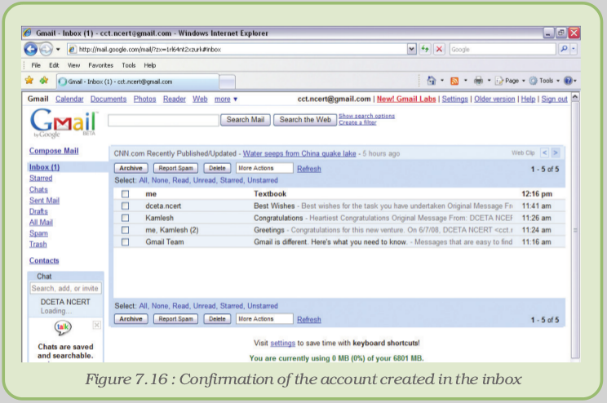Tick the checkbox for the Gmail Team email
The image size is (607, 403).
point(125,242)
